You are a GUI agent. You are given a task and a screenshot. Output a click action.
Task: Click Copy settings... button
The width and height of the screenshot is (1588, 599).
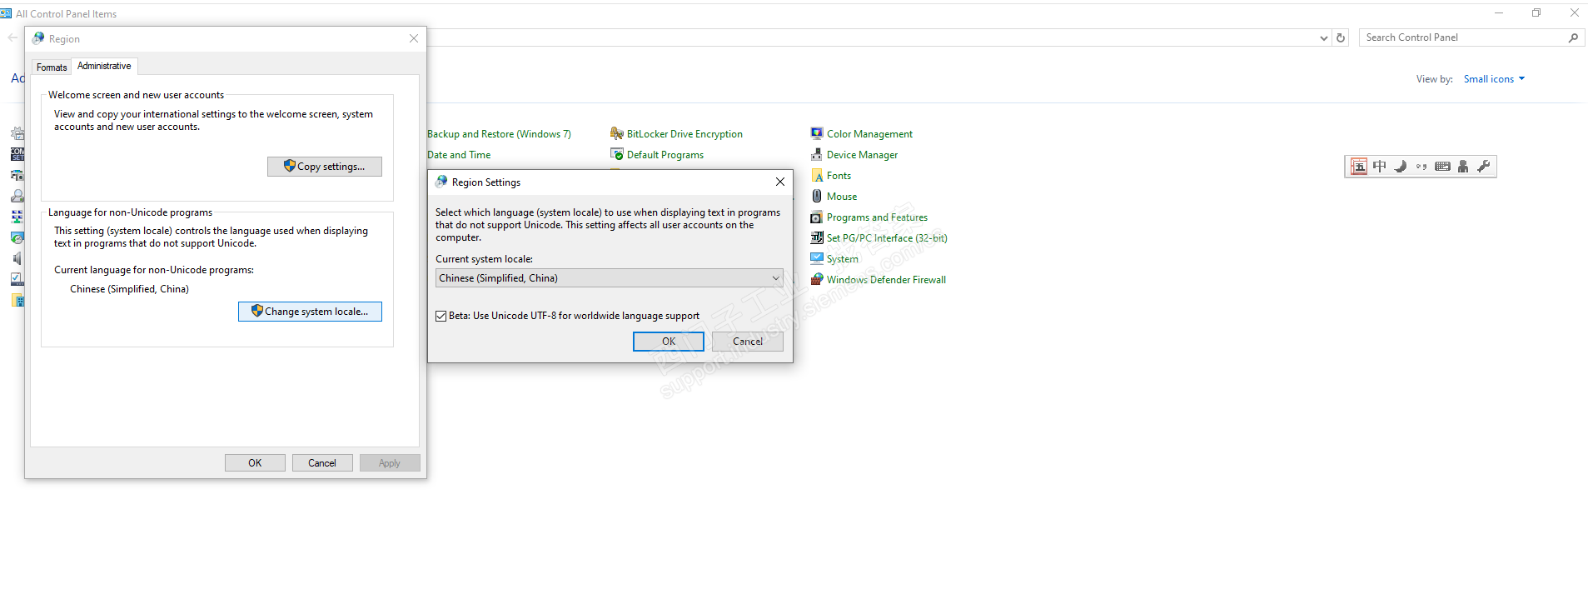coord(325,167)
